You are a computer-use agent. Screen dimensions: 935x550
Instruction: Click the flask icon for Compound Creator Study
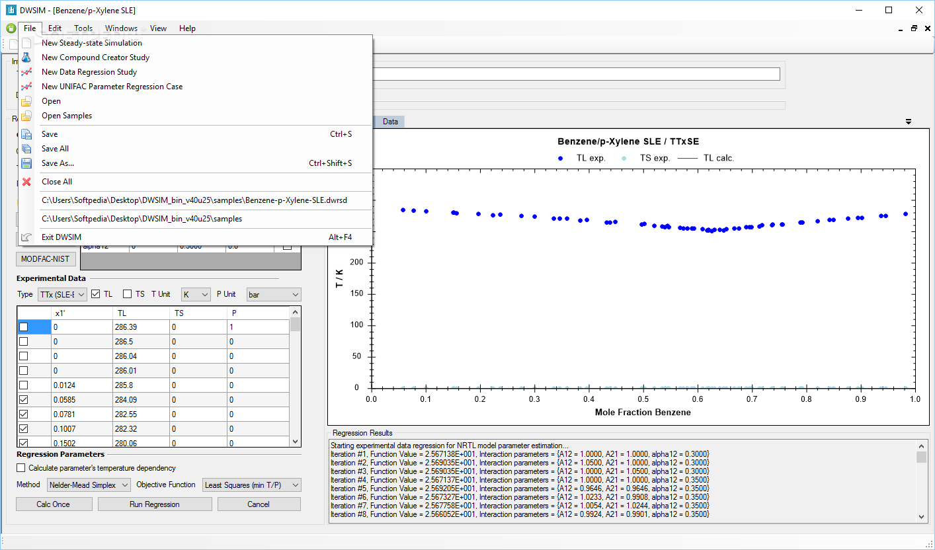coord(26,58)
